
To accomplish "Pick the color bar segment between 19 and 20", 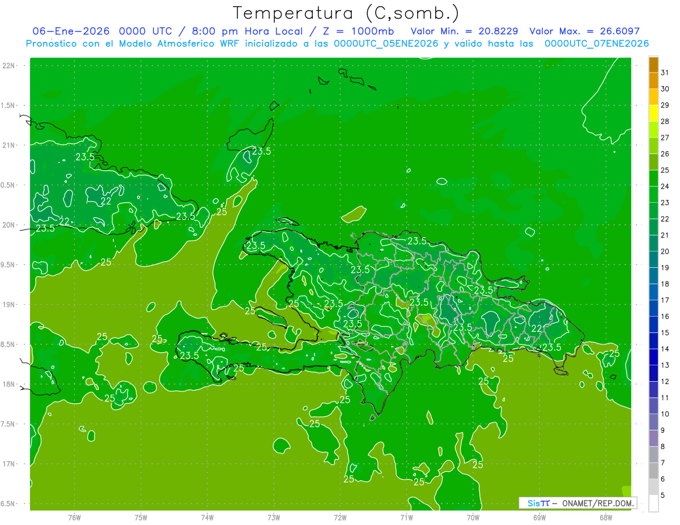I will tap(653, 259).
